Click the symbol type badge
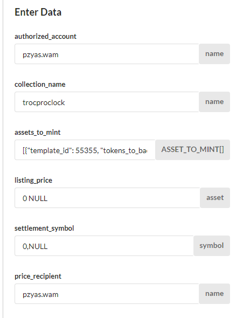 (x=212, y=246)
